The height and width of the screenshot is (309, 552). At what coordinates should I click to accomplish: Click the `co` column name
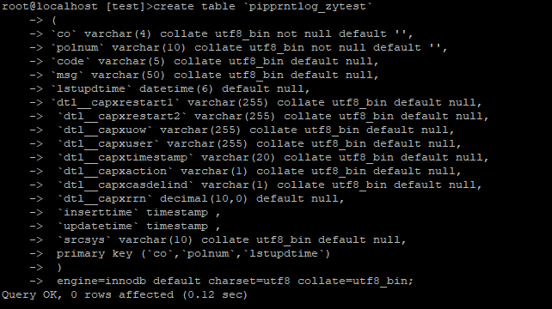64,33
